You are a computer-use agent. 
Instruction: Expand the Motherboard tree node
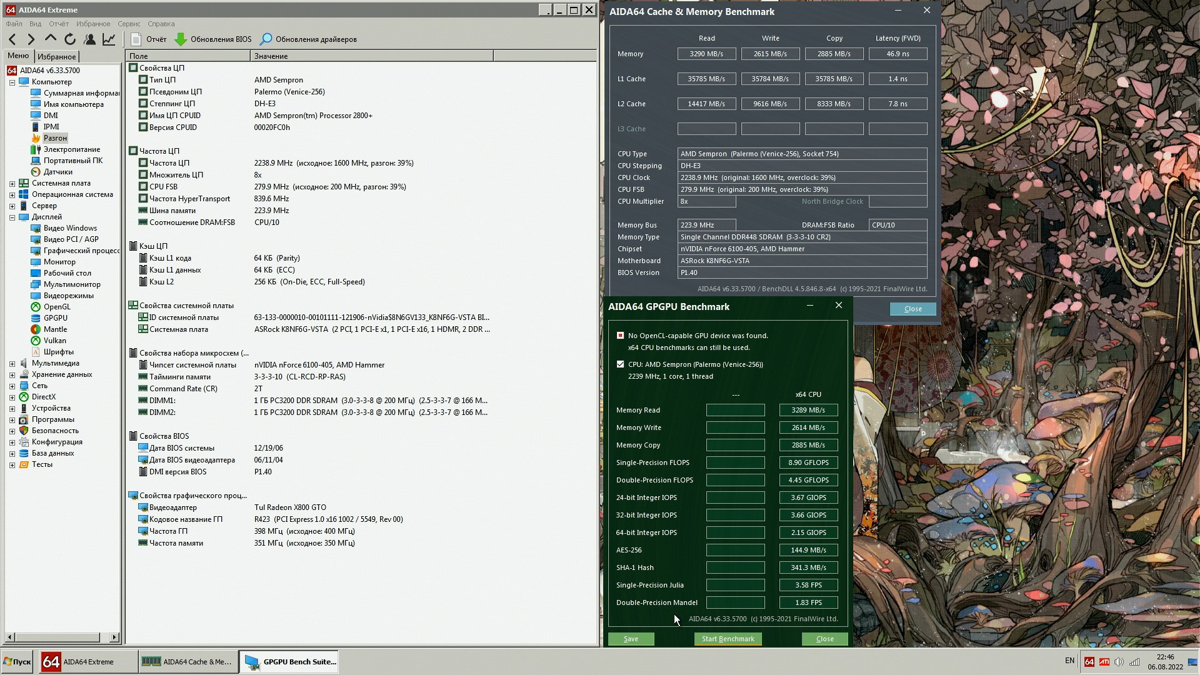click(12, 184)
